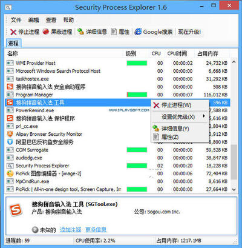This screenshot has width=242, height=248.
Task: Expand the 设置优先级(X) submenu arrow
Action: pyautogui.click(x=204, y=116)
